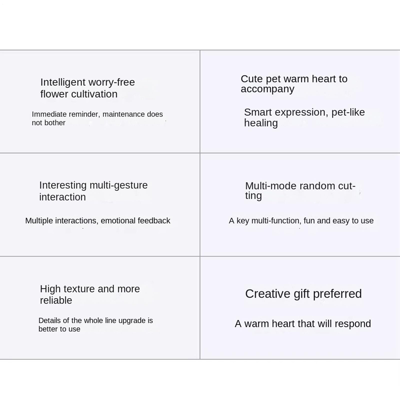Select 'Smart expression, pet-like healing' text
The image size is (400, 400).
click(x=304, y=118)
